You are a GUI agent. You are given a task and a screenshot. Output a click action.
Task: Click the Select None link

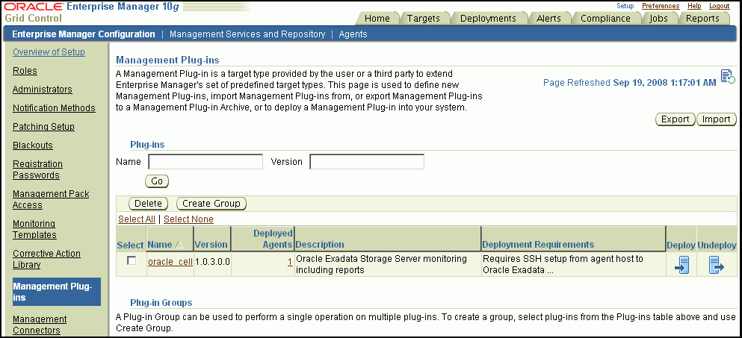click(x=188, y=219)
